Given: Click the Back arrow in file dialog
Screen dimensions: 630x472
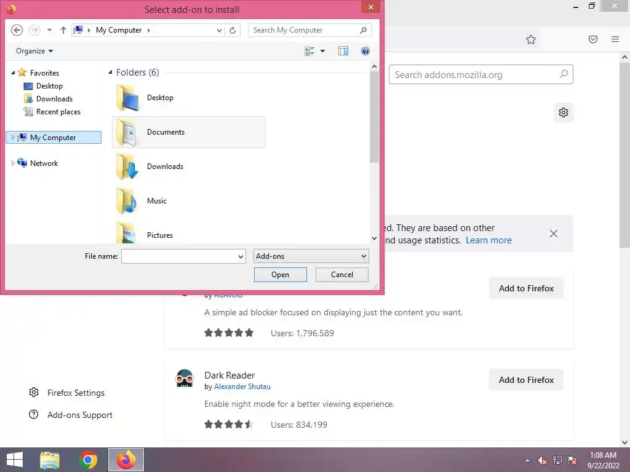Looking at the screenshot, I should click(x=17, y=30).
